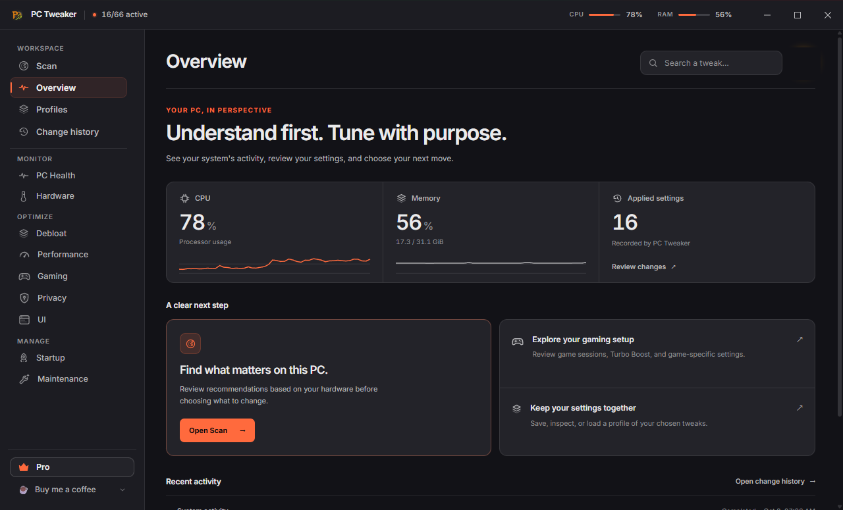The image size is (843, 510).
Task: Click the Gaming controller icon in sidebar
Action: click(24, 276)
